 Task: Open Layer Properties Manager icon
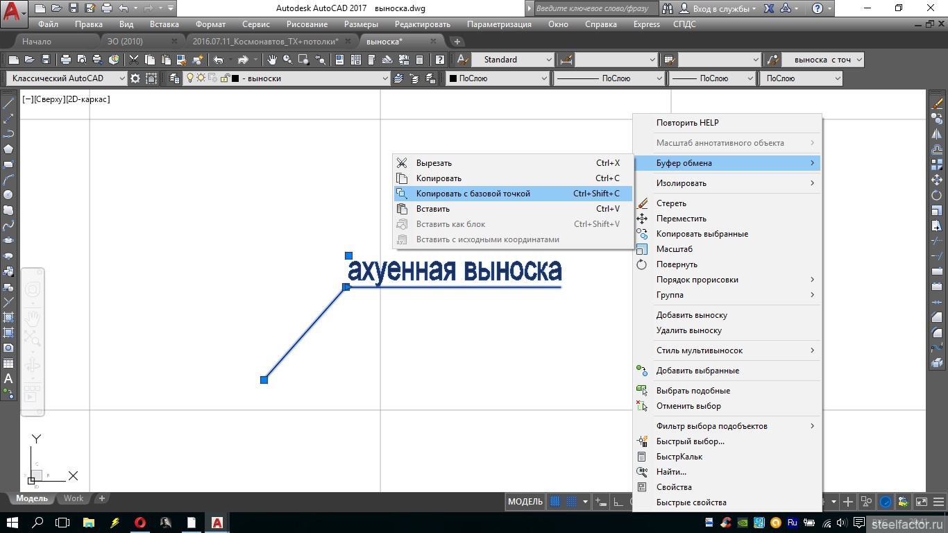click(174, 78)
